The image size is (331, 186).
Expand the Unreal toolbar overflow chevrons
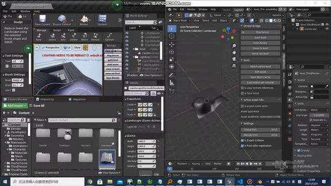point(119,20)
